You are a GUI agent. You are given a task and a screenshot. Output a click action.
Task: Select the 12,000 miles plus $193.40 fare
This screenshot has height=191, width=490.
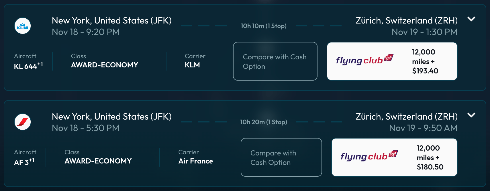coord(424,61)
